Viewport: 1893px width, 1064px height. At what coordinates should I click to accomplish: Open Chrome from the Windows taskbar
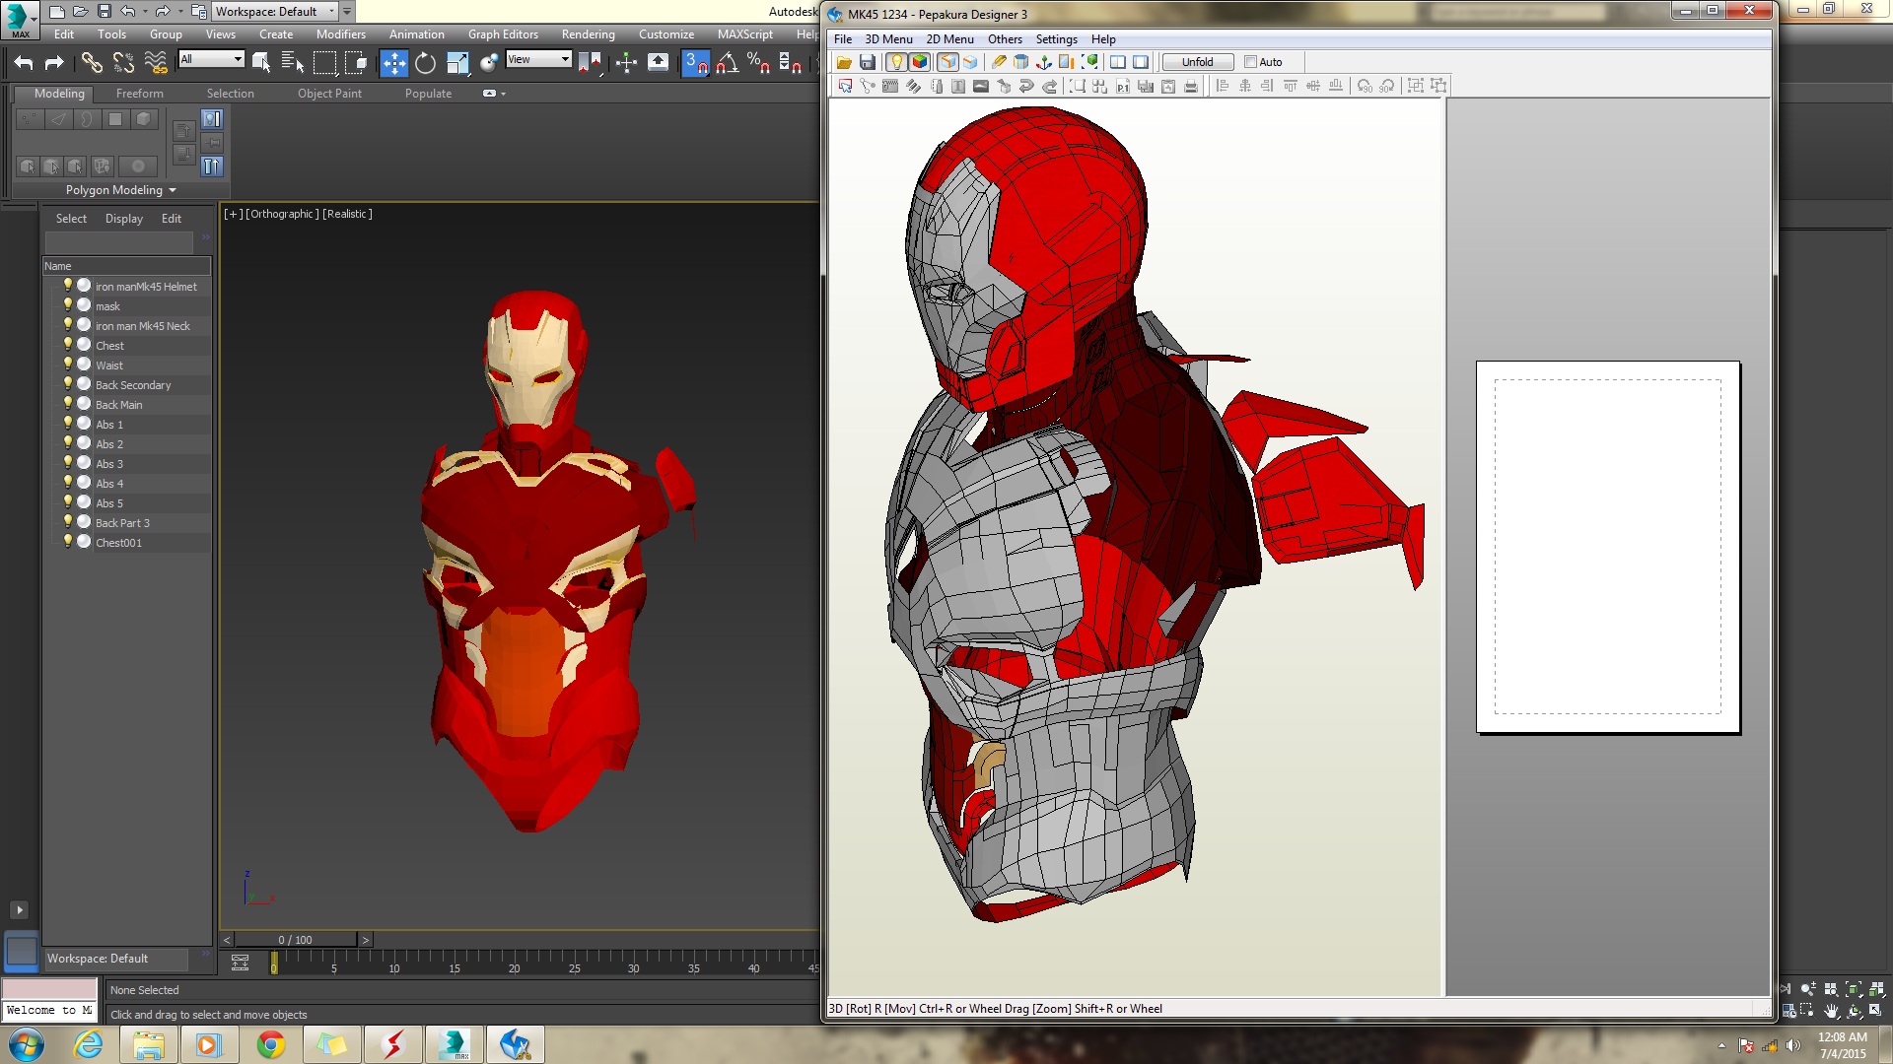point(271,1044)
